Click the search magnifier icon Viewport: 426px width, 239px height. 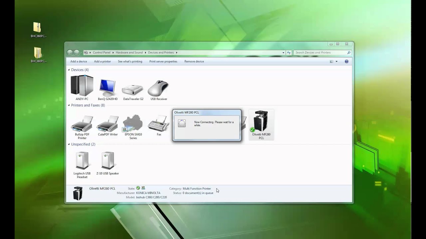349,52
